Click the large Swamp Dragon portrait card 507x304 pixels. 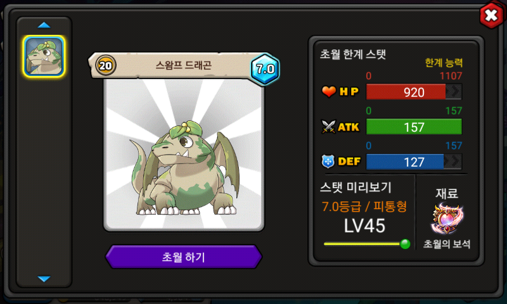point(184,155)
